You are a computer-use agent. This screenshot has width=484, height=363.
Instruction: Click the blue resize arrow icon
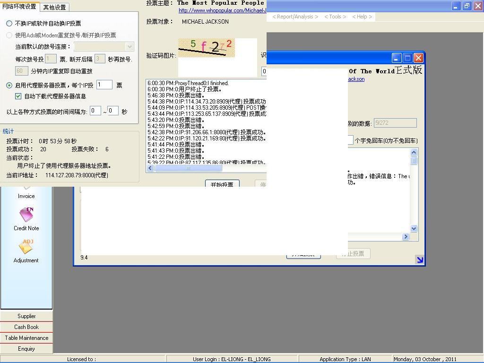pyautogui.click(x=419, y=259)
